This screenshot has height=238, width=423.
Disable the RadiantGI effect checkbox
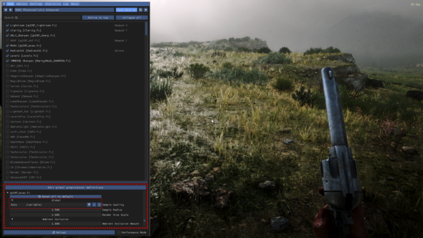tap(8, 51)
